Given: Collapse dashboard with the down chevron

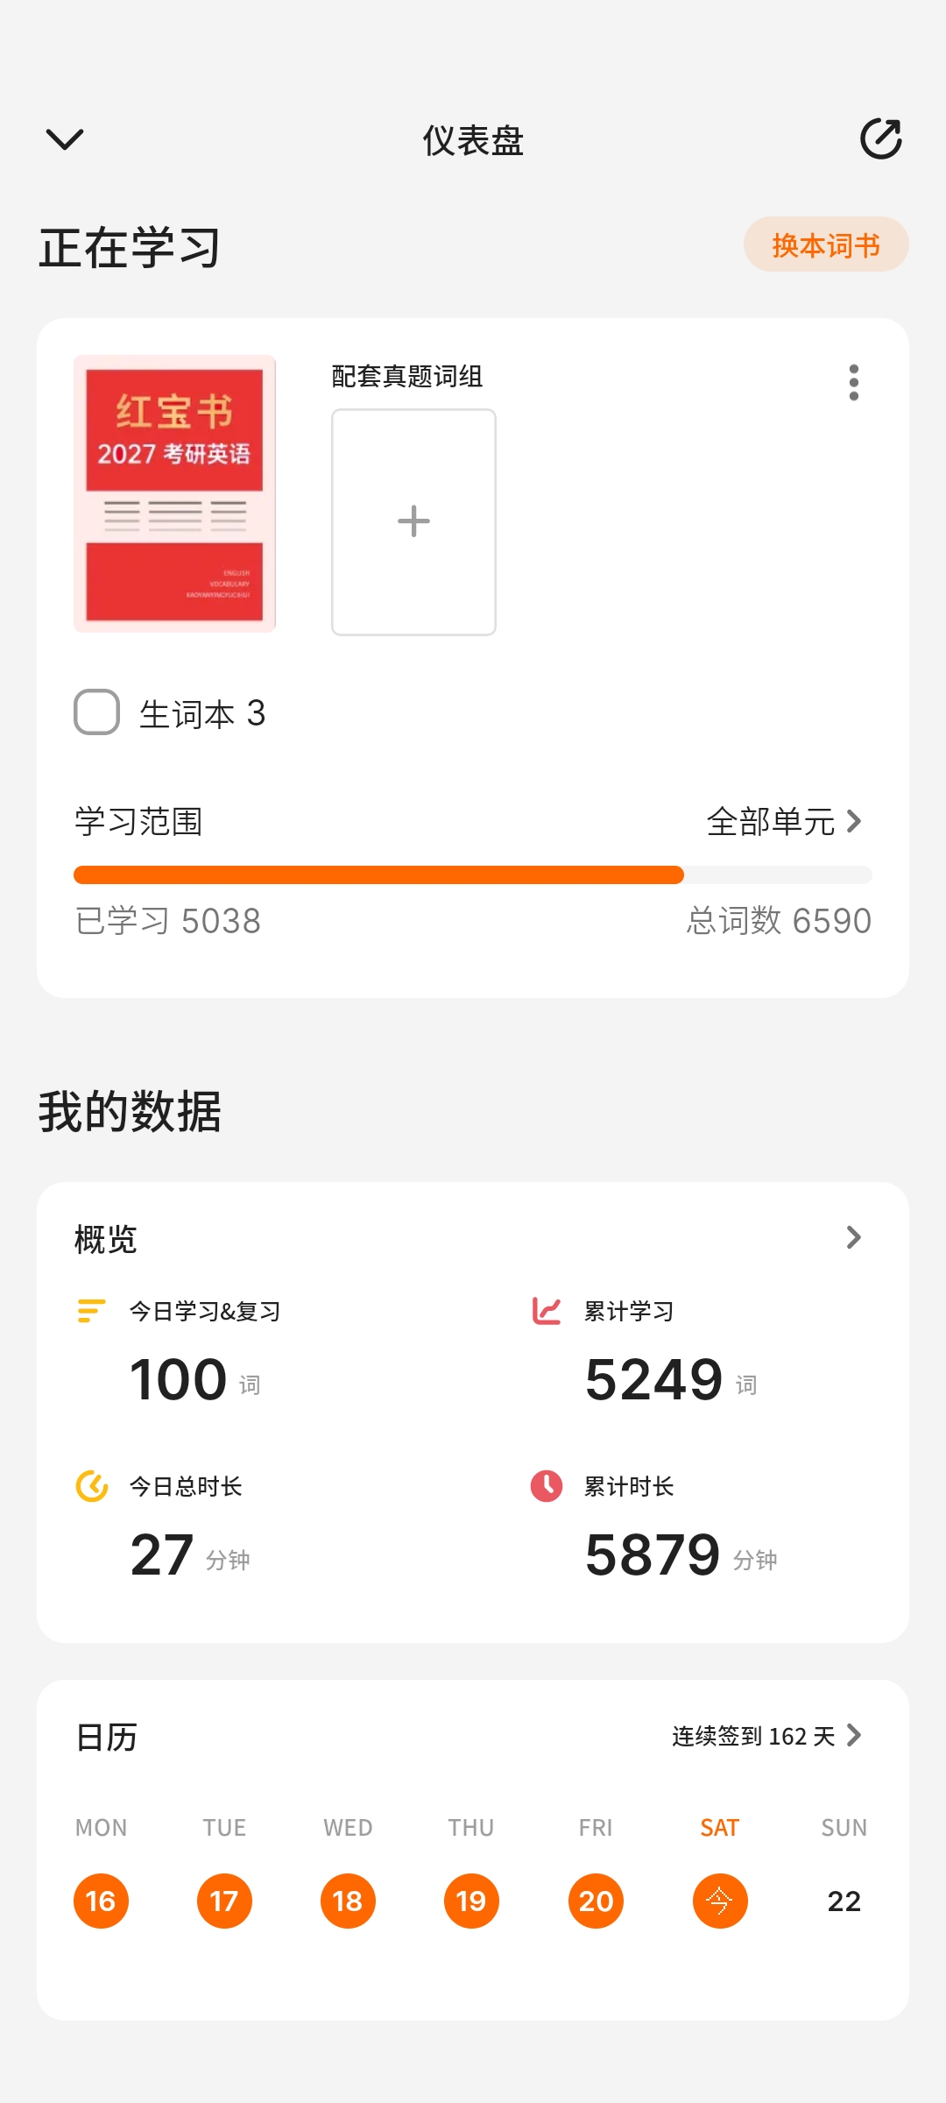Looking at the screenshot, I should tap(65, 138).
